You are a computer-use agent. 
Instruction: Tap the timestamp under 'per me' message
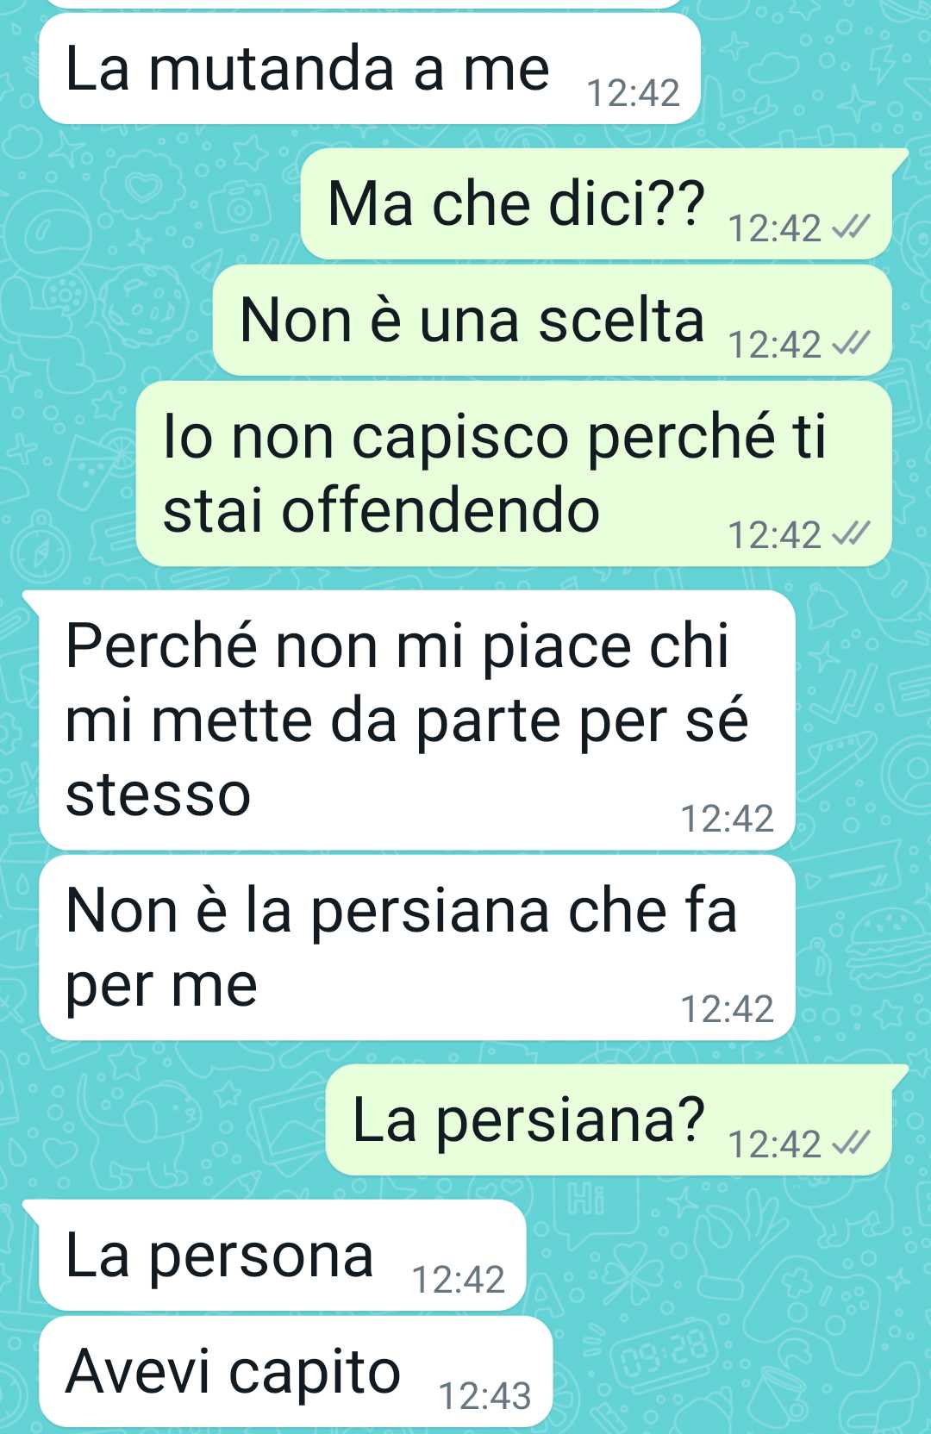coord(728,1009)
